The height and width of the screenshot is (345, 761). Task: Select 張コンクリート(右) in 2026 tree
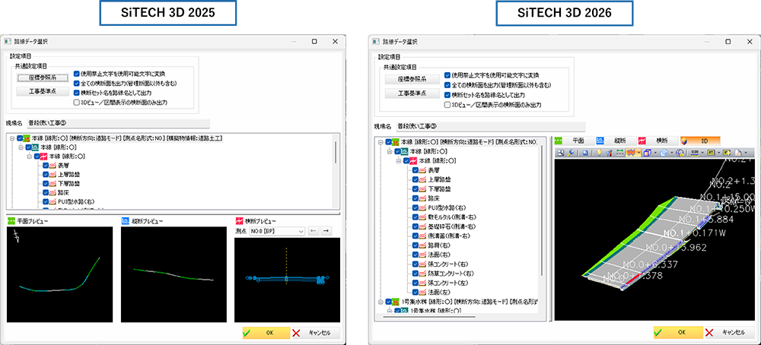447,264
